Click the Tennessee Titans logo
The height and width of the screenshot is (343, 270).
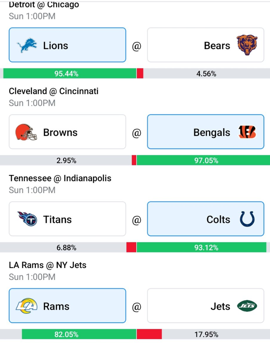click(x=27, y=219)
